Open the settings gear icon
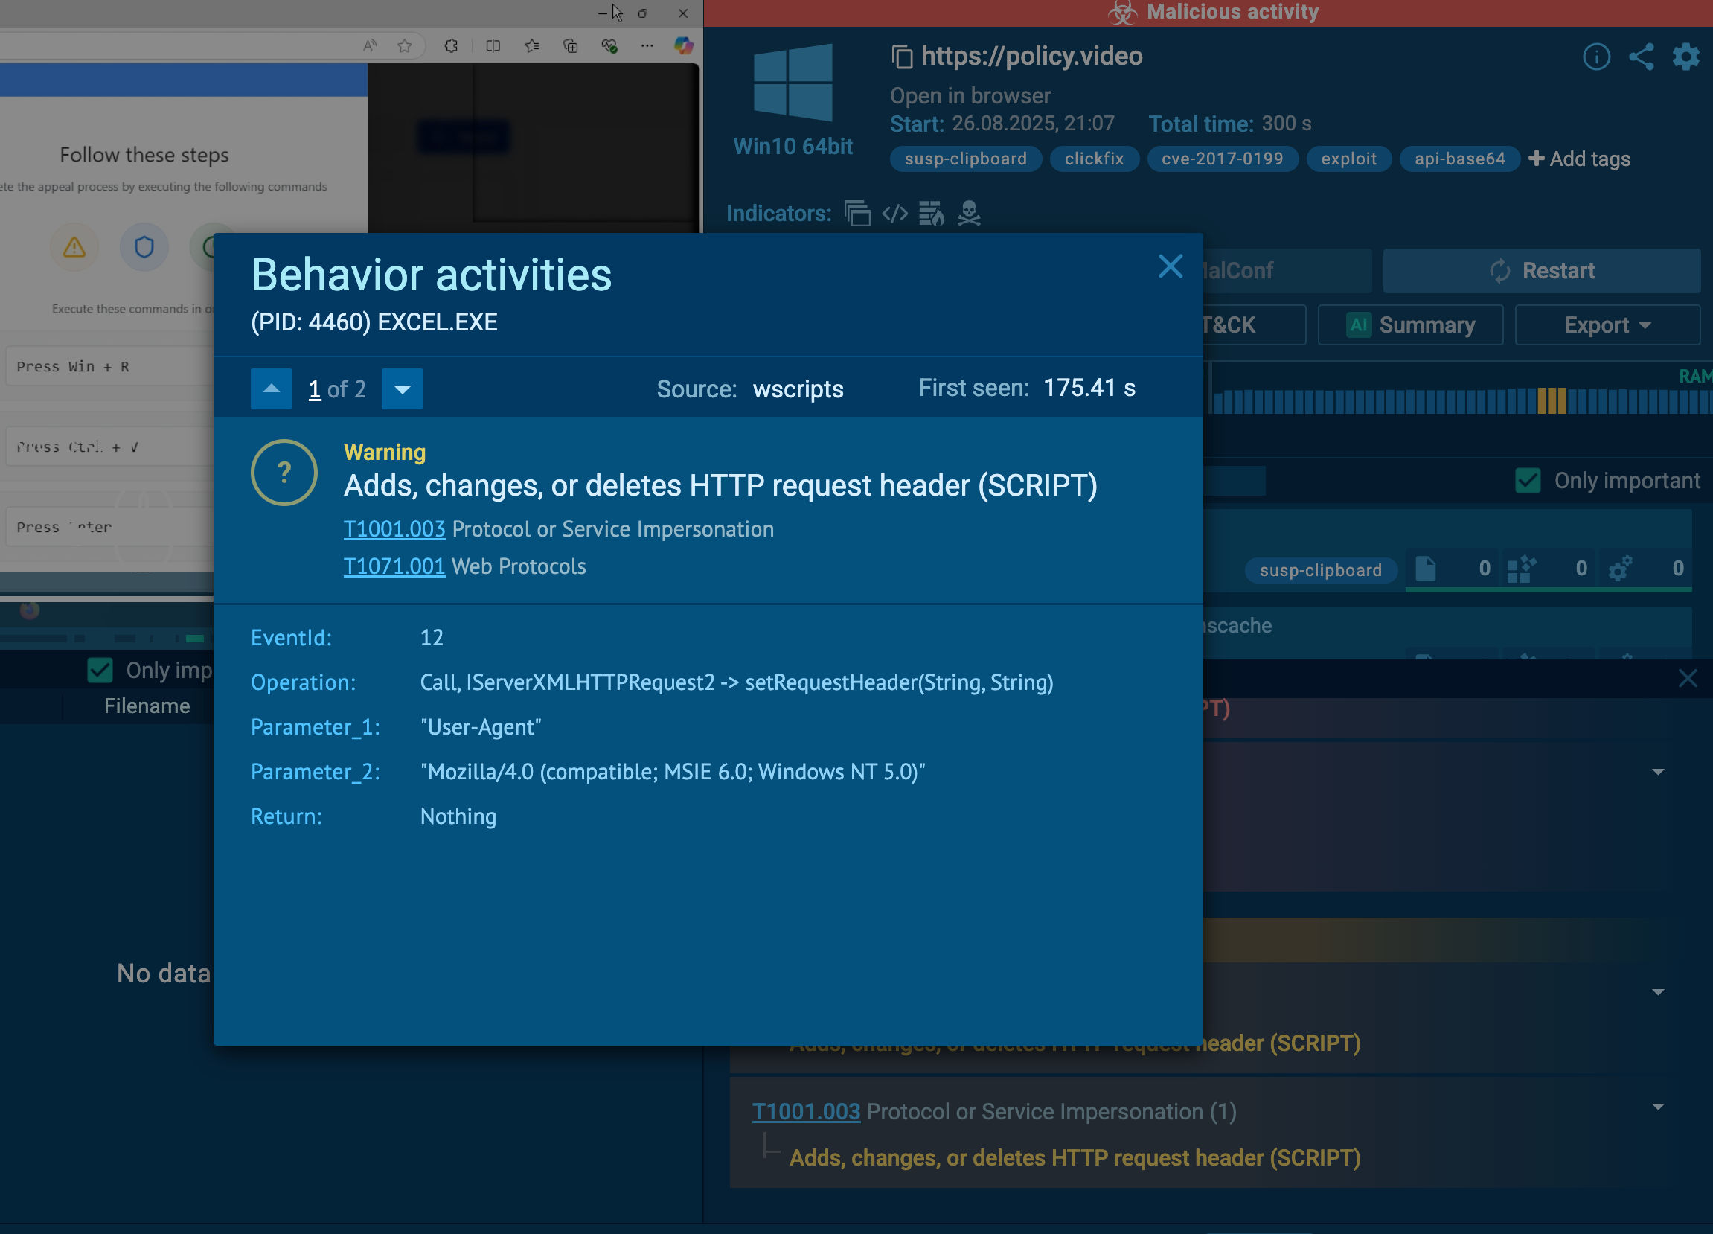Image resolution: width=1713 pixels, height=1234 pixels. pyautogui.click(x=1685, y=57)
